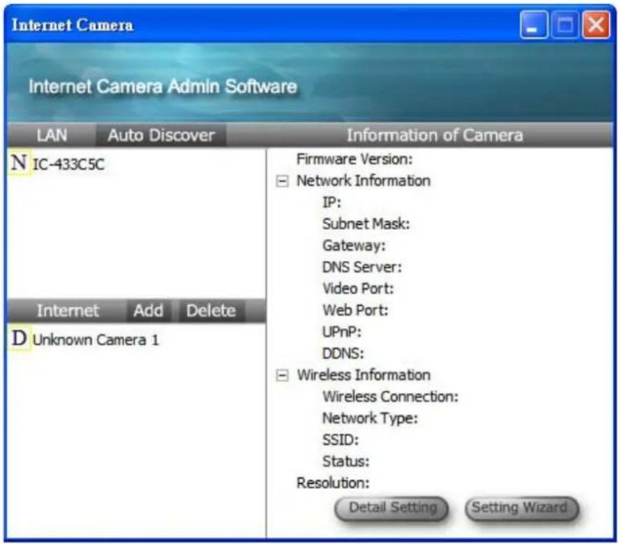Select the SSID: row
The height and width of the screenshot is (544, 619).
click(x=341, y=440)
